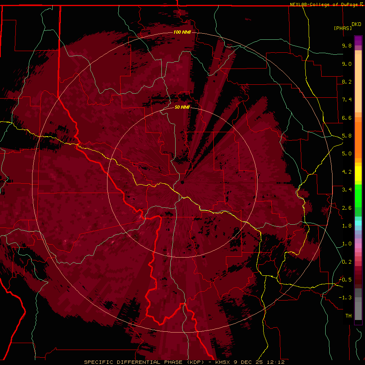Click the Specific Differential Phase KMSX caption

184,362
